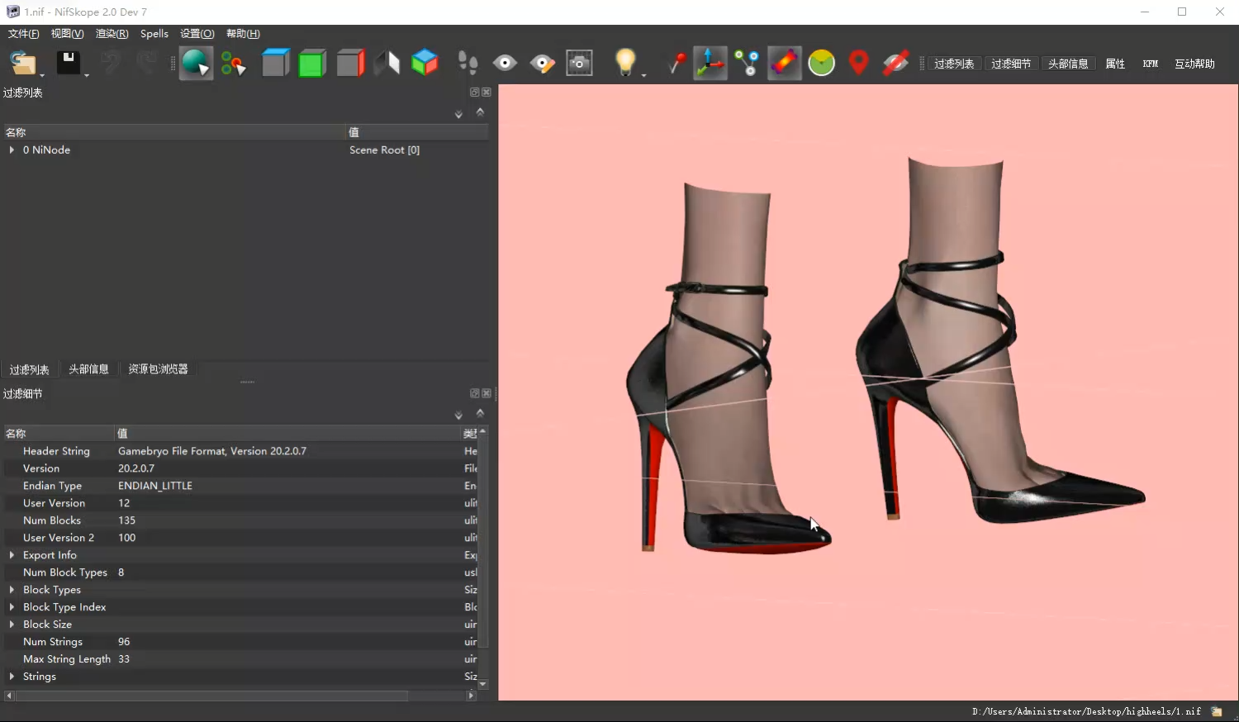Load saved view eye icon
The image size is (1239, 722).
tap(505, 63)
